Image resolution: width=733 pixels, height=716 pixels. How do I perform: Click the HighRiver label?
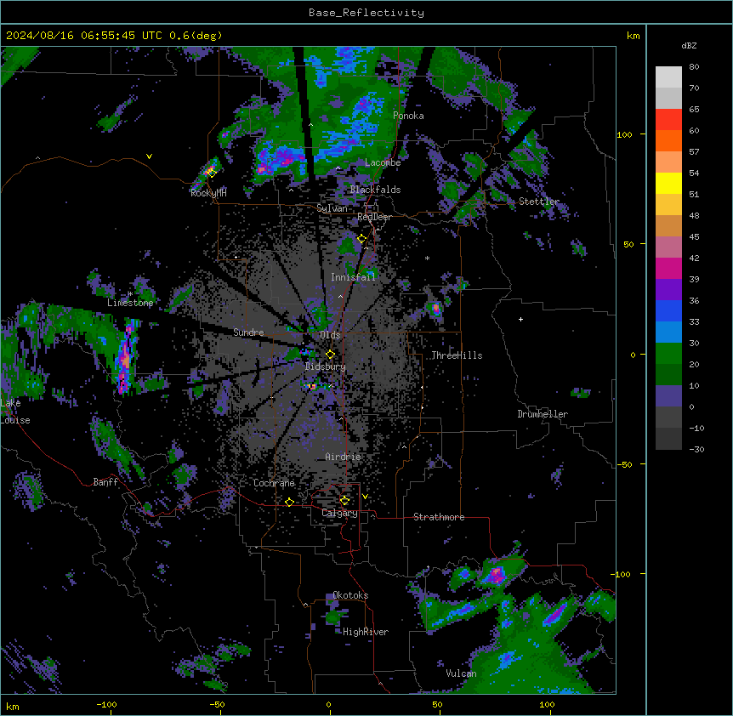366,632
